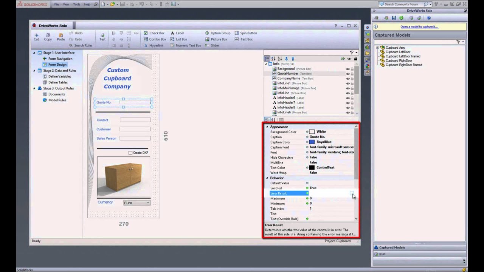
Task: Open SolidWorks View menu
Action: coord(66,4)
